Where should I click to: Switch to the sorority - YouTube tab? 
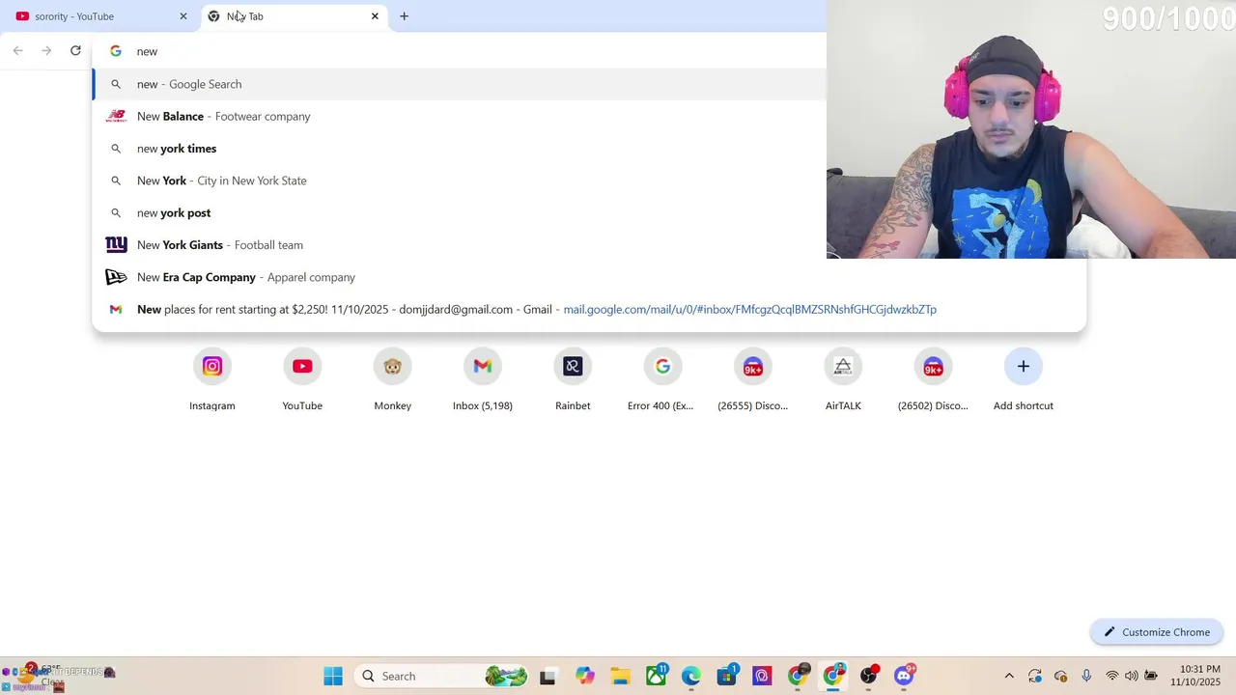(x=101, y=16)
